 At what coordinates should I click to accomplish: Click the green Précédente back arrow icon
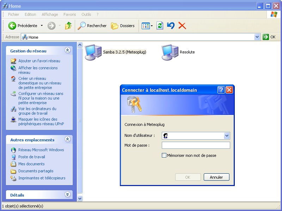(12, 26)
